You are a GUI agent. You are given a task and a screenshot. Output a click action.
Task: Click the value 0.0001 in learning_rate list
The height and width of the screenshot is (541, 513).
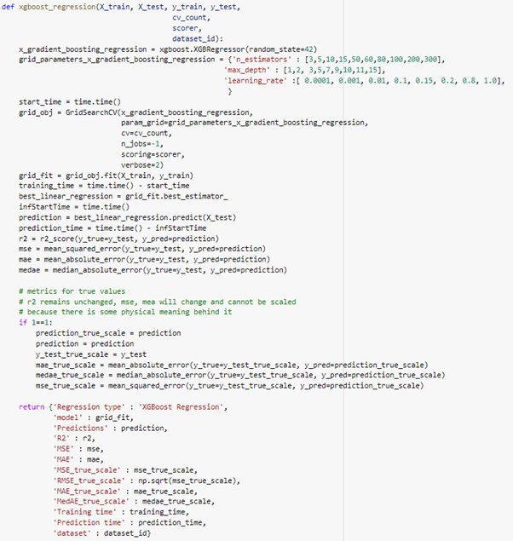319,81
